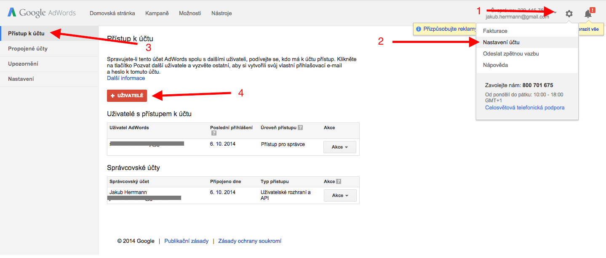Choose Nastavení účtu from the gear menu

tap(527, 42)
